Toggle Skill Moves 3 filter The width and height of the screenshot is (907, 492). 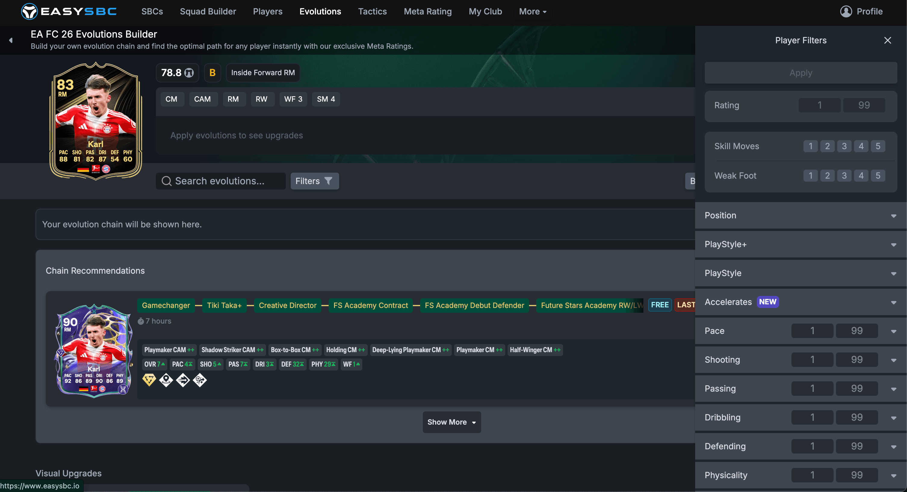point(844,146)
